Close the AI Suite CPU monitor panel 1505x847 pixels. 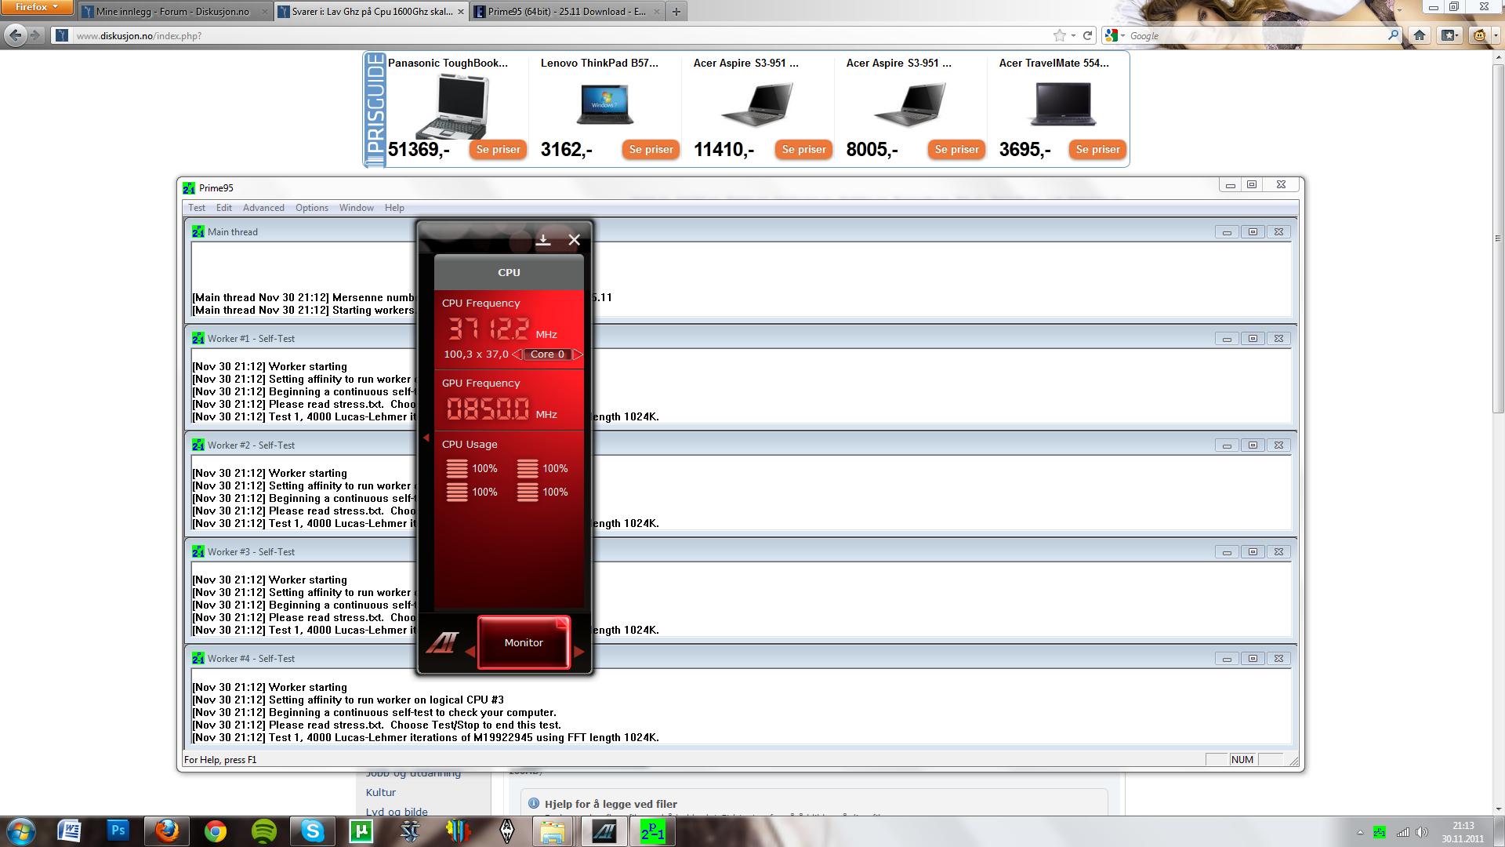click(574, 240)
